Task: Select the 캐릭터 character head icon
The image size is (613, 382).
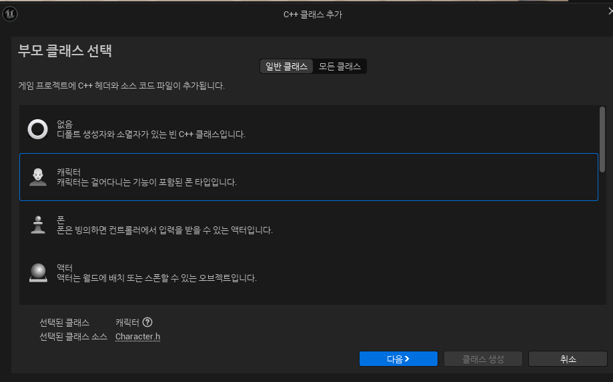Action: coord(38,177)
